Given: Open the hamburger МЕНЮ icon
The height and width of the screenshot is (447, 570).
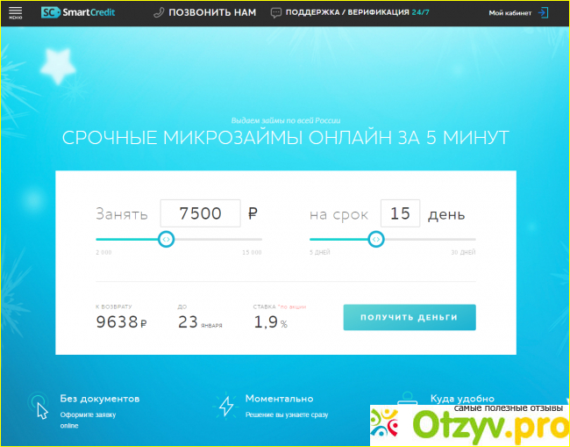Looking at the screenshot, I should 15,12.
